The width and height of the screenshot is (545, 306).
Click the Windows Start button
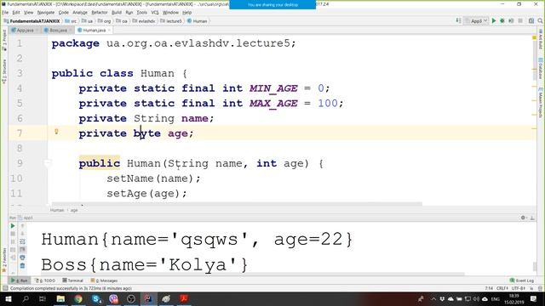9,298
